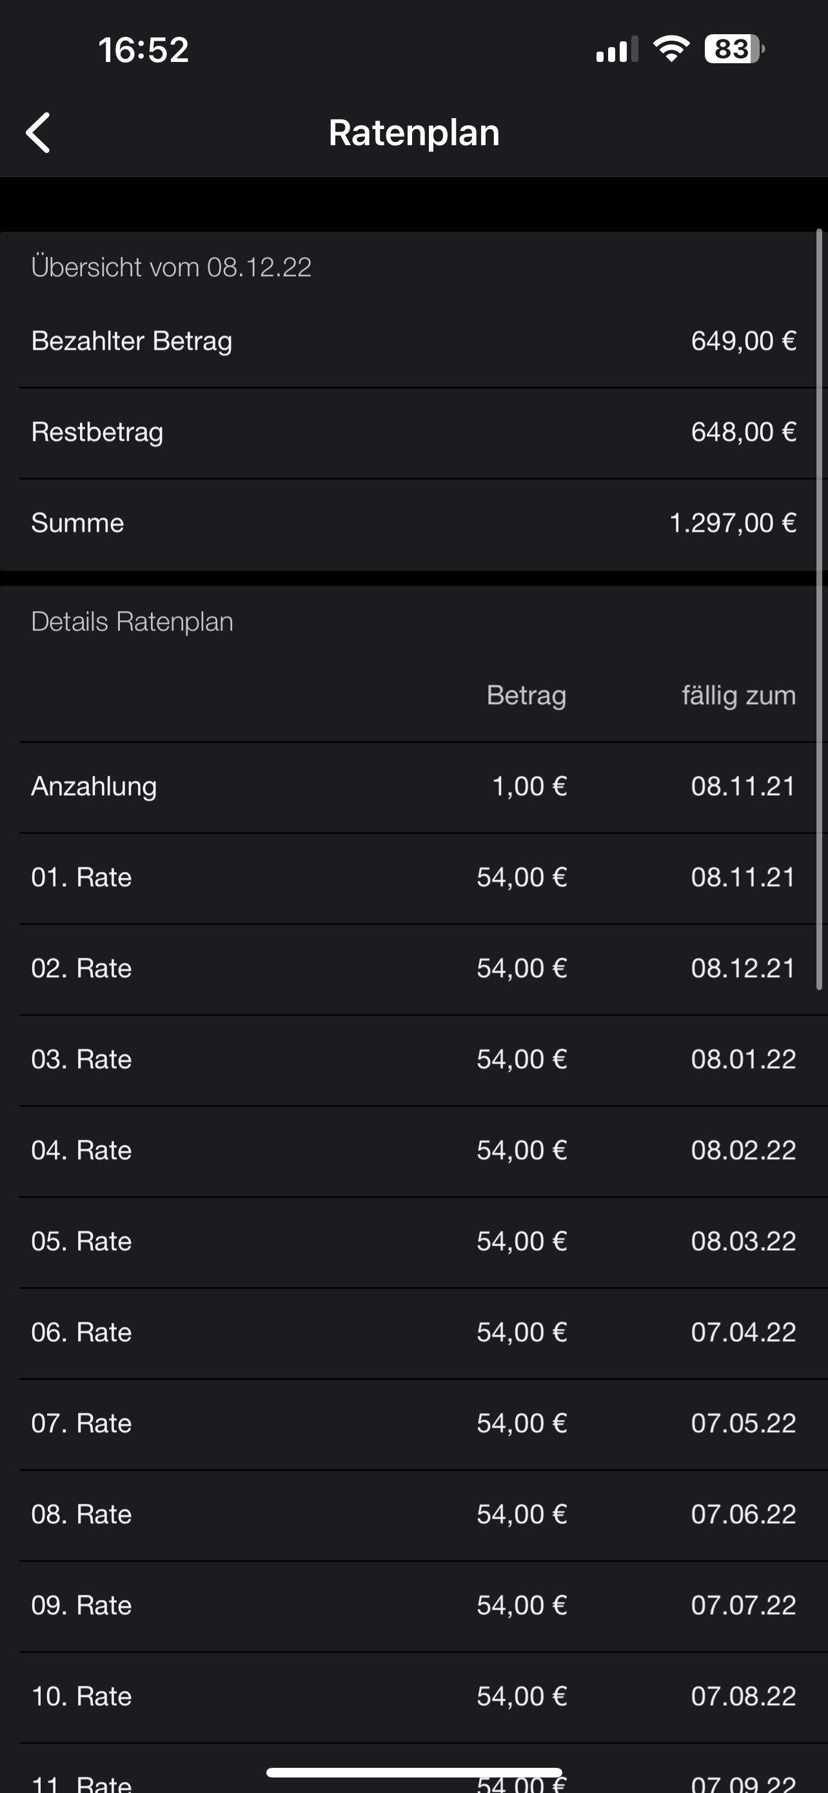Tap the Übersicht vom 08.12.22 header
The height and width of the screenshot is (1793, 828).
[x=171, y=267]
